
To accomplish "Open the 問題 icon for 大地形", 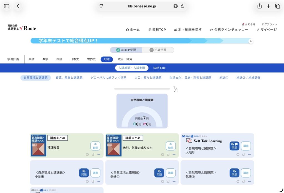I will click(234, 146).
